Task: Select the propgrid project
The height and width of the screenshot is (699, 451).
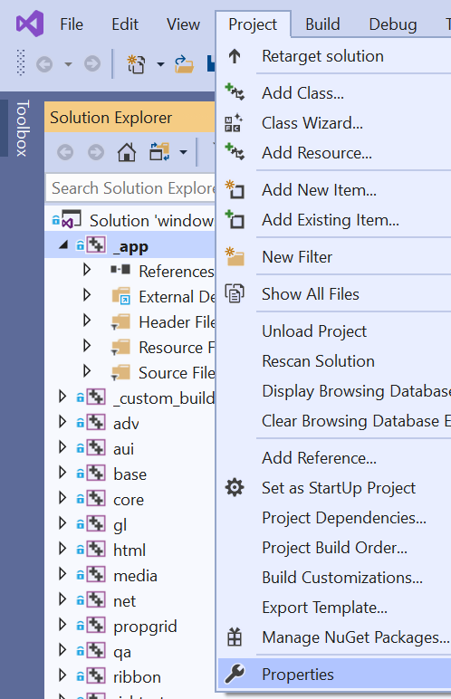Action: tap(145, 627)
